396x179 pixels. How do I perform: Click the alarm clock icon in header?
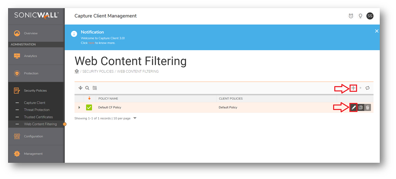tap(351, 16)
